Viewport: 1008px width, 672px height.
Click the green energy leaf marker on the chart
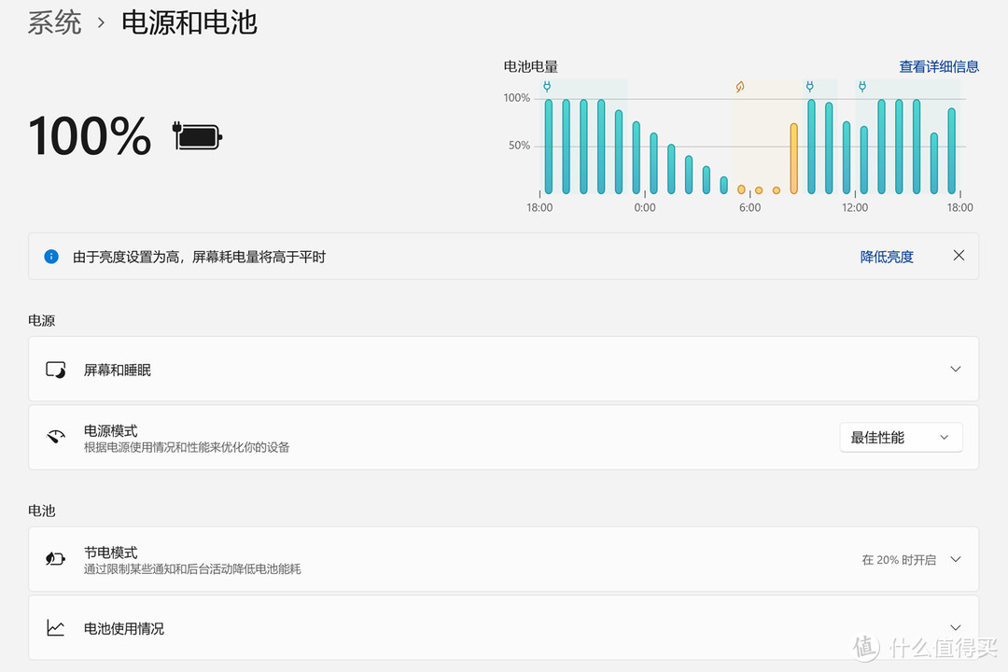(x=739, y=86)
